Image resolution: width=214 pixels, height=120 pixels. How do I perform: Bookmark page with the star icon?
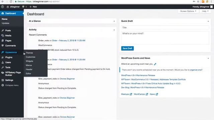click(198, 1)
